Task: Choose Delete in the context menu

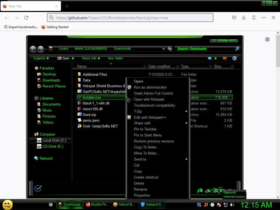Action: (x=139, y=183)
